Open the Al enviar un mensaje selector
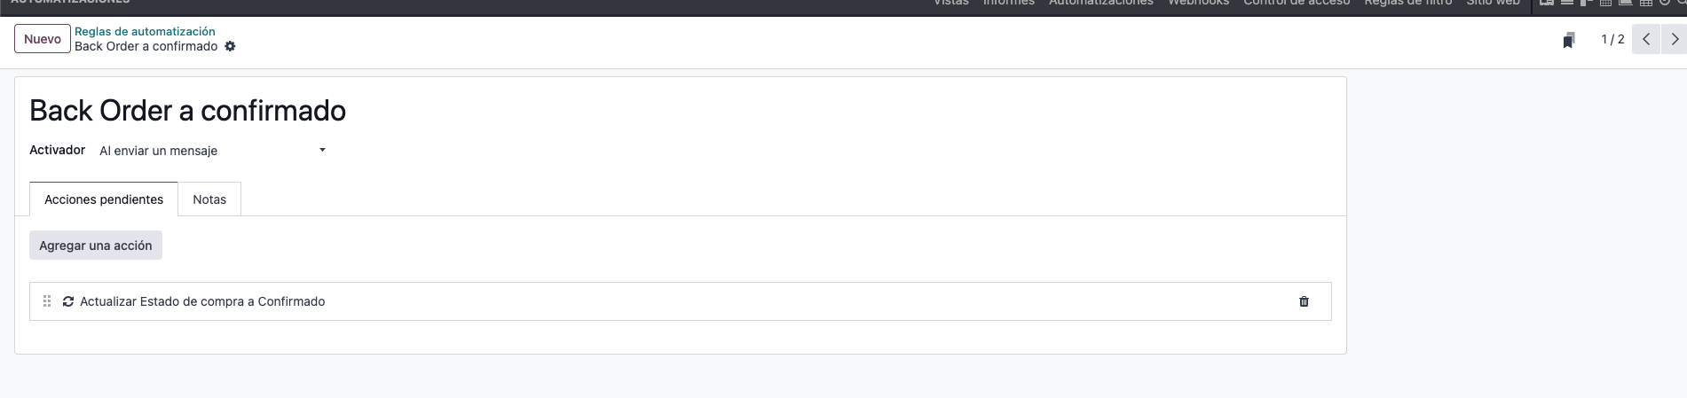Image resolution: width=1687 pixels, height=398 pixels. (213, 151)
